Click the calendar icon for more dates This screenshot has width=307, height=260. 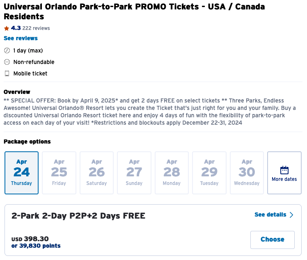(284, 170)
